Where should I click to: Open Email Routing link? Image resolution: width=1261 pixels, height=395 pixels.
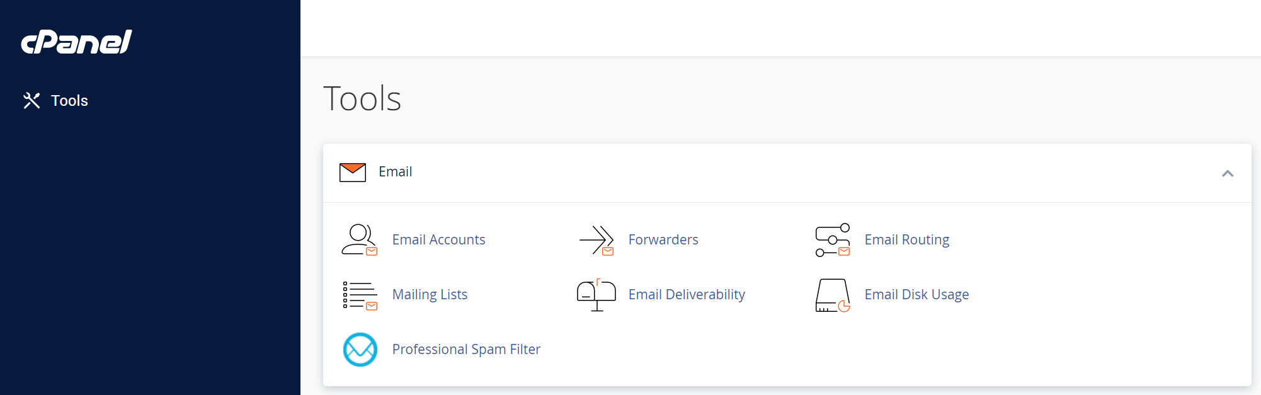tap(907, 240)
